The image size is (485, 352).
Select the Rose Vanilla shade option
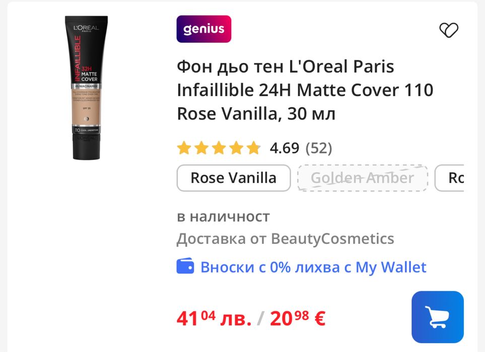(234, 178)
